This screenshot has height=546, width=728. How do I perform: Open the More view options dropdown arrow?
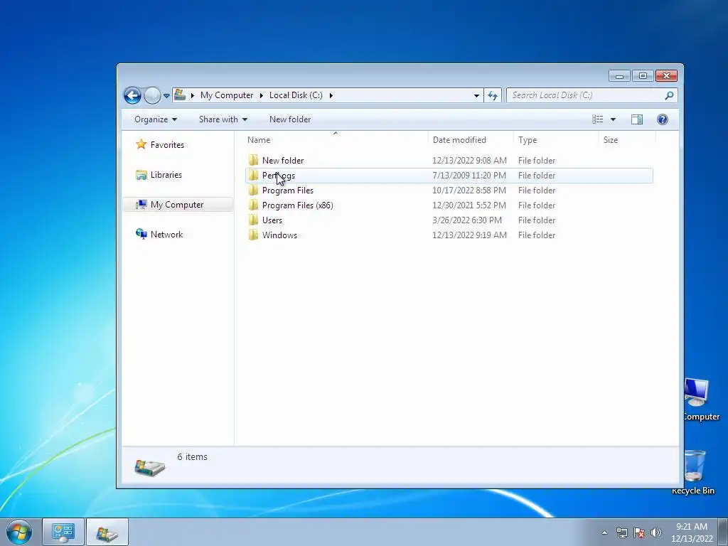click(613, 119)
